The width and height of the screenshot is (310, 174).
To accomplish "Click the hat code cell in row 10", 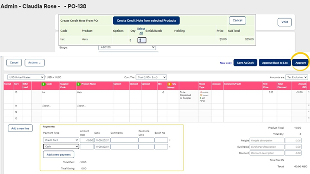I will (x=50, y=97).
